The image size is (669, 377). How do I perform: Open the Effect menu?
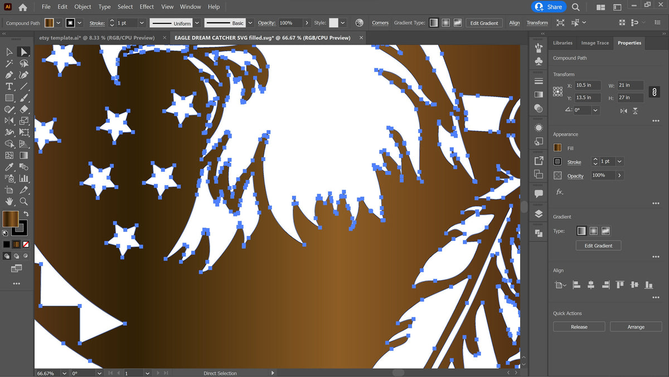[x=147, y=7]
